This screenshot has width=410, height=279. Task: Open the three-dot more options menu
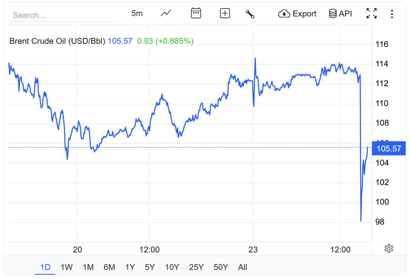(x=392, y=14)
